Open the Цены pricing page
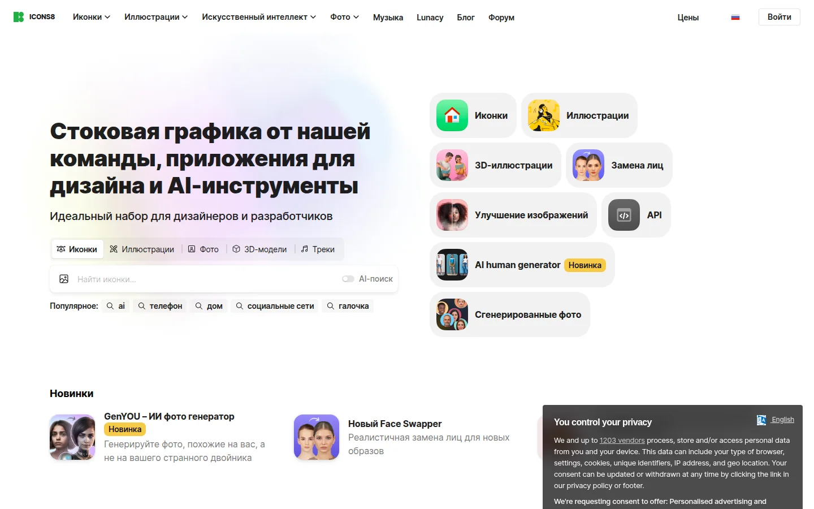 [x=688, y=18]
